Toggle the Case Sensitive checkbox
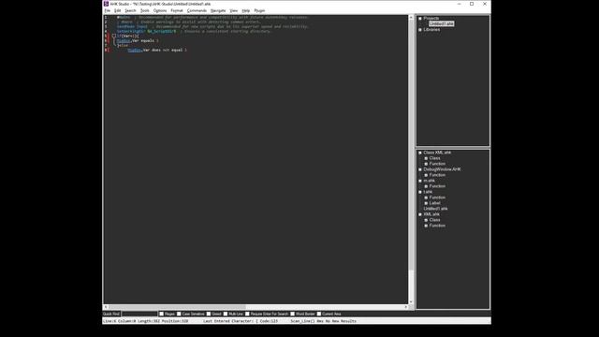This screenshot has height=337, width=599. coord(179,314)
